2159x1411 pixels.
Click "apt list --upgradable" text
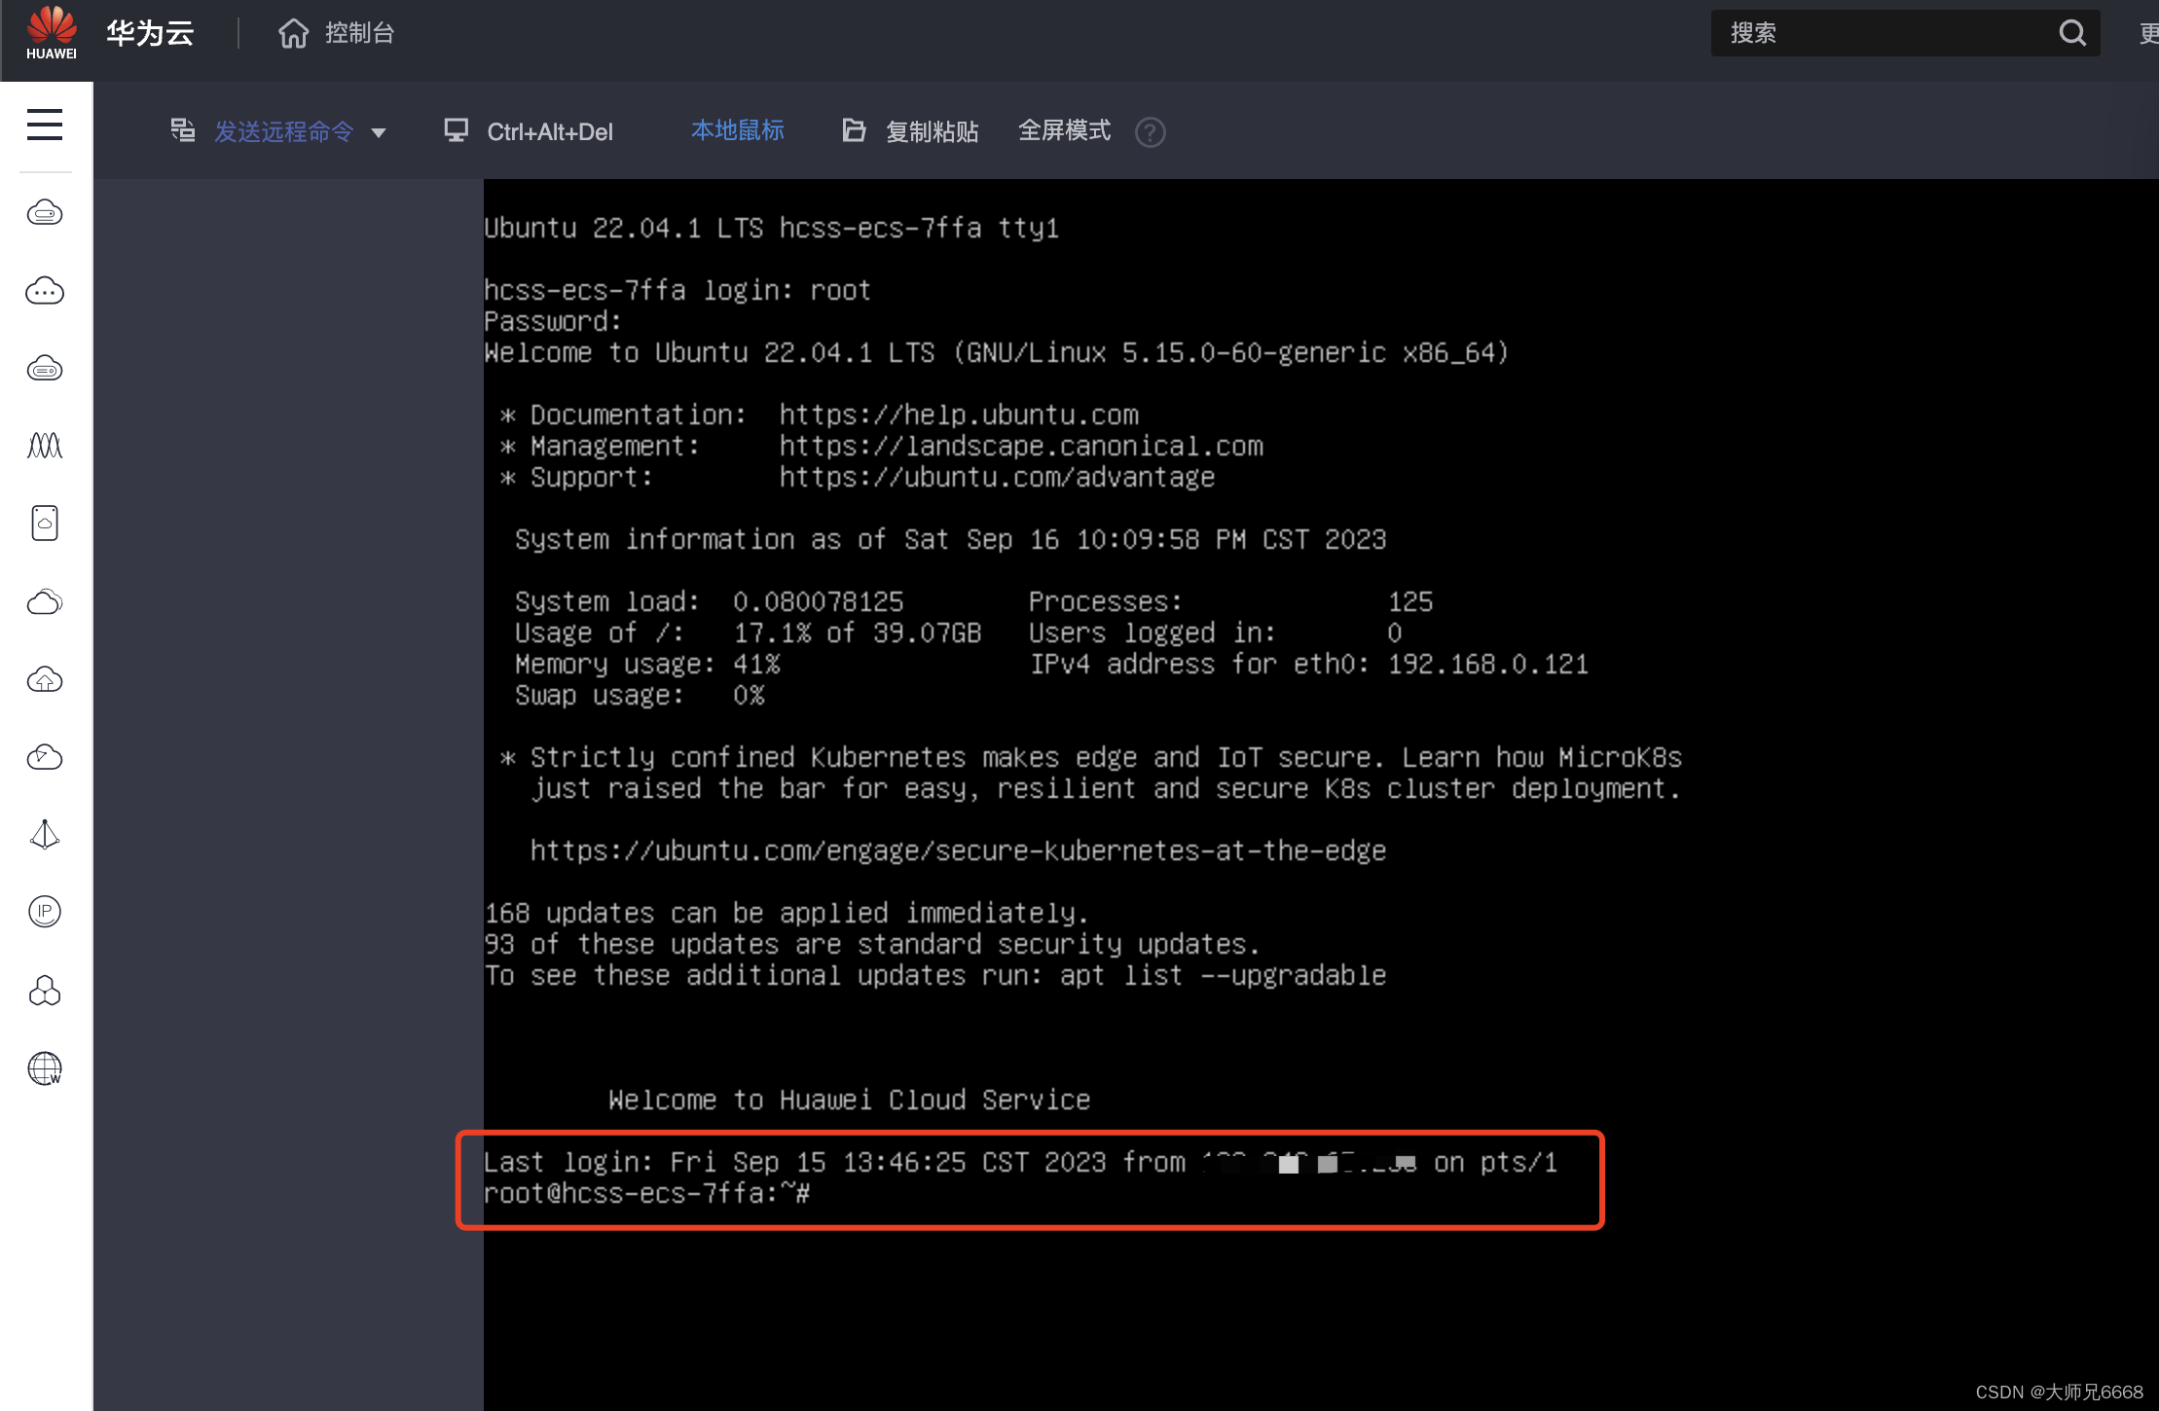click(x=1224, y=975)
